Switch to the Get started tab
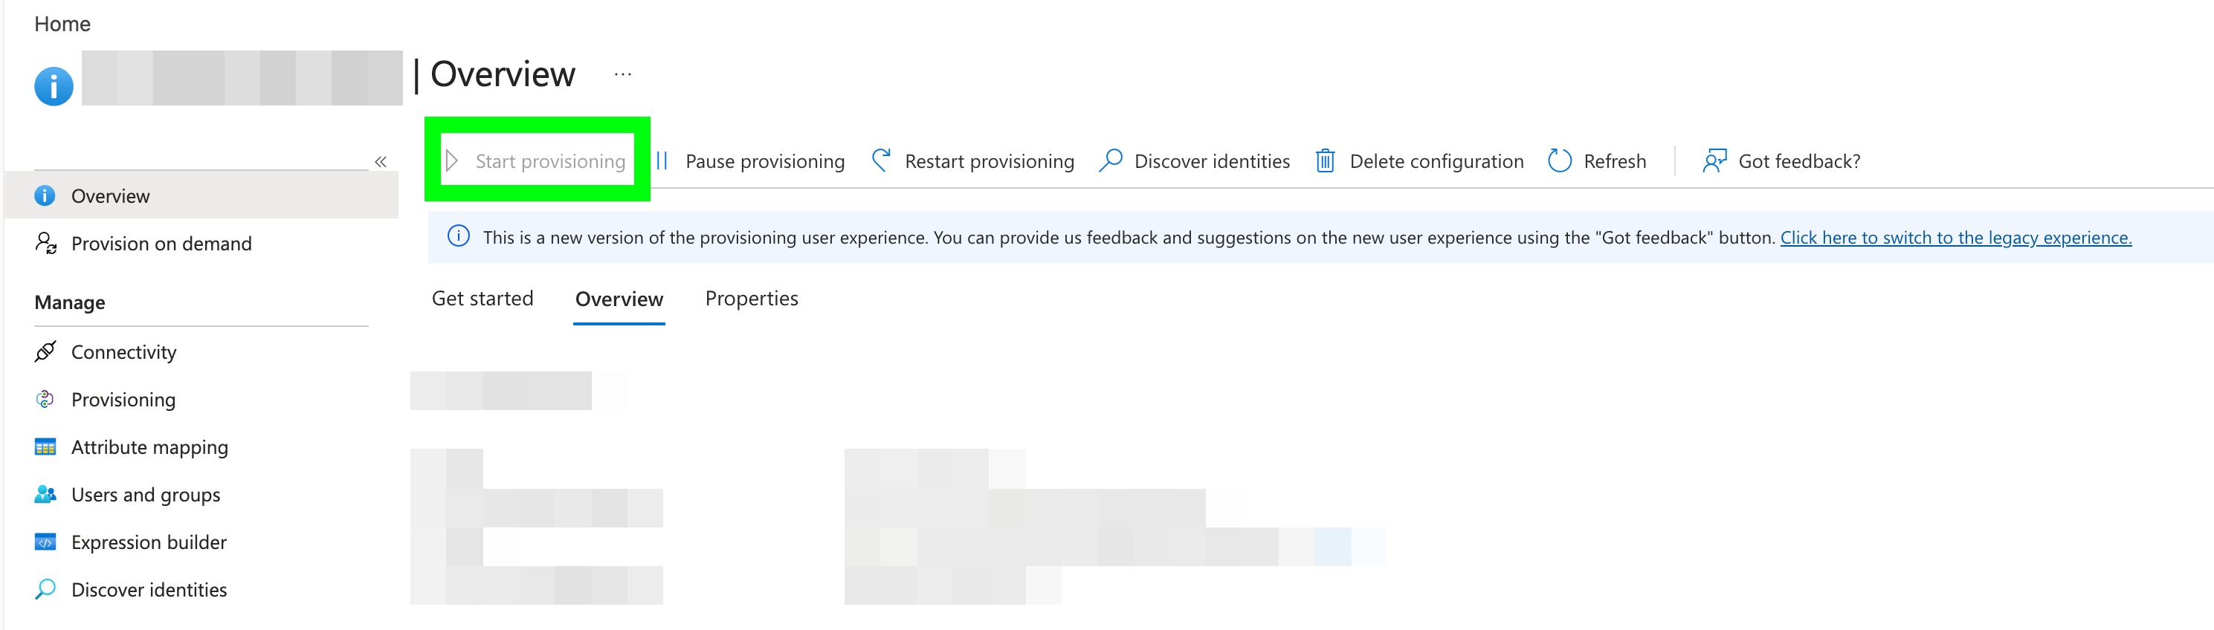The width and height of the screenshot is (2214, 630). [x=483, y=299]
